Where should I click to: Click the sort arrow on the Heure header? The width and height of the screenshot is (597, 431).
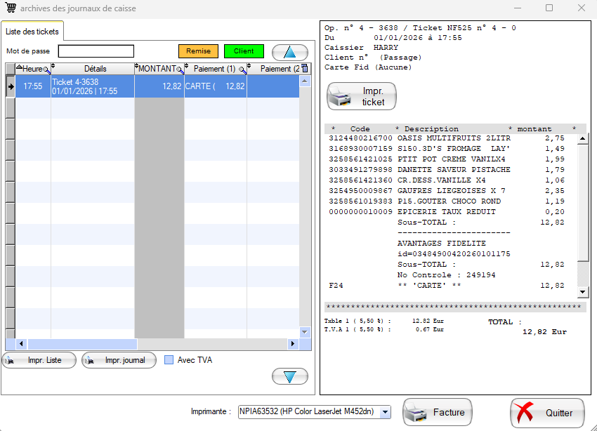[19, 68]
